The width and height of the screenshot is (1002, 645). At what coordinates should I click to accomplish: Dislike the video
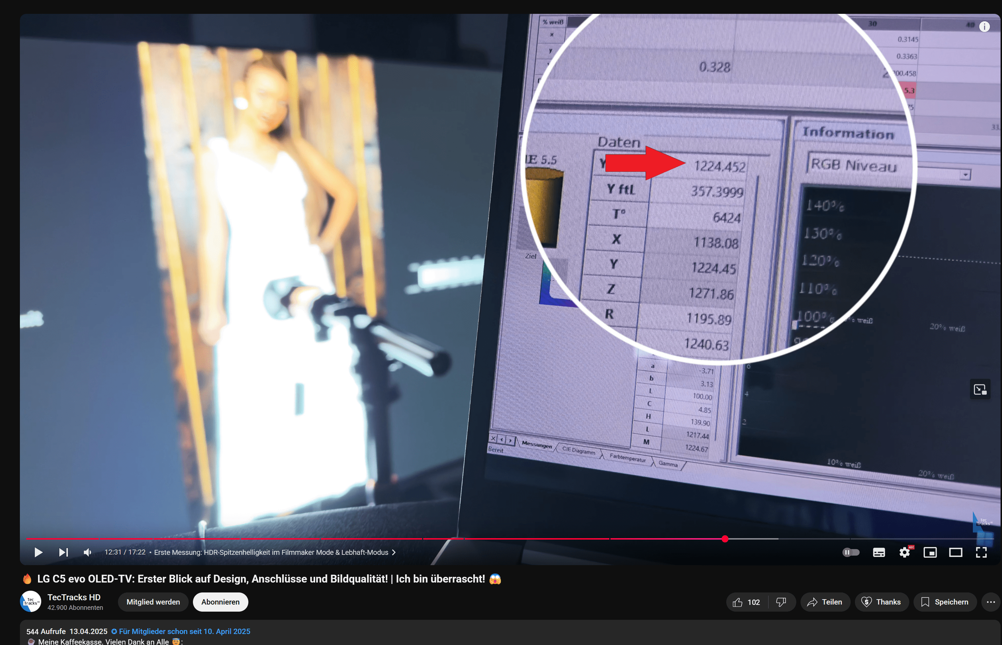pos(781,602)
